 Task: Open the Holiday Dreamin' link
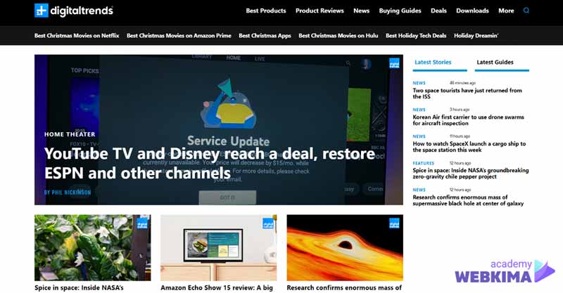476,36
